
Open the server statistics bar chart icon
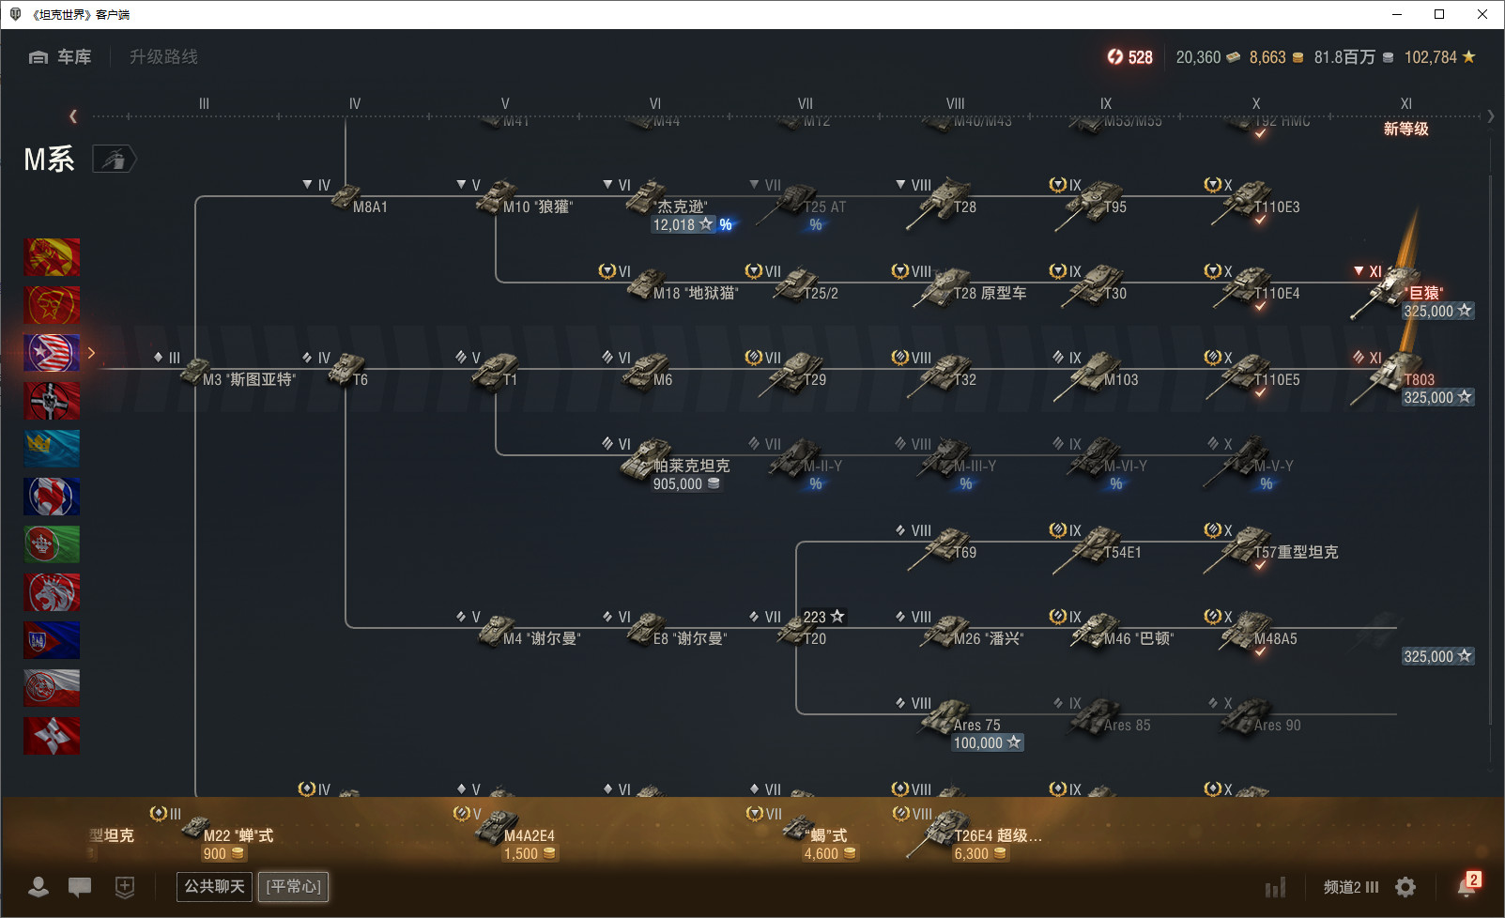tap(1275, 887)
